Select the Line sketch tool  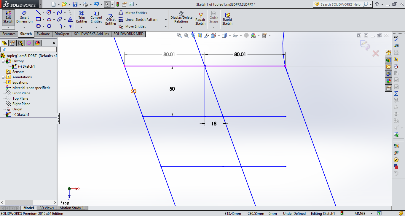point(38,12)
